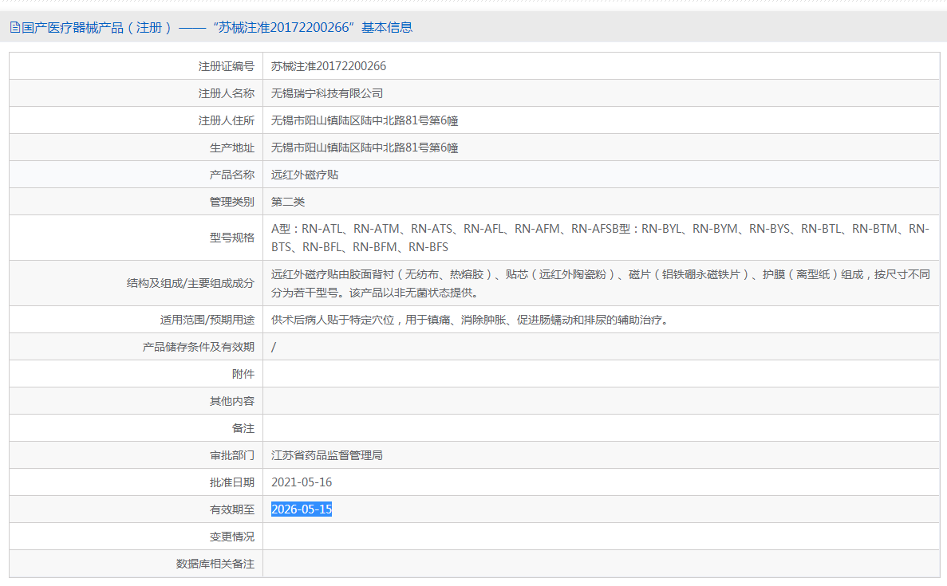Click the 适用范围/预期用途 usage description
The image size is (947, 586).
(x=469, y=320)
